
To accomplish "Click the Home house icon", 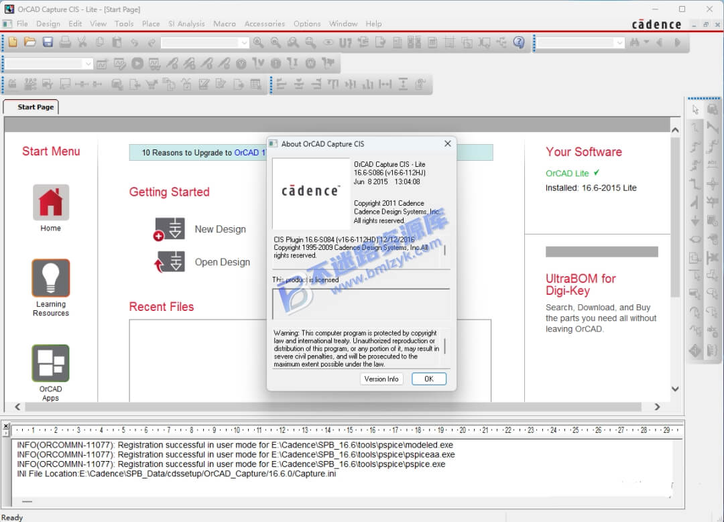I will click(51, 202).
